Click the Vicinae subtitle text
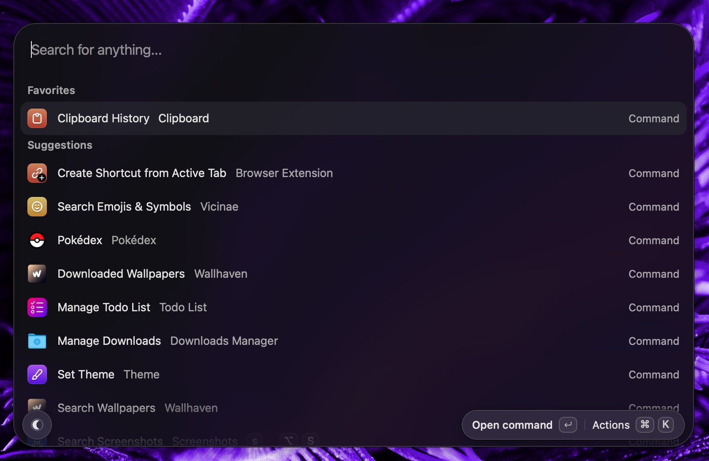709x461 pixels. pos(219,207)
